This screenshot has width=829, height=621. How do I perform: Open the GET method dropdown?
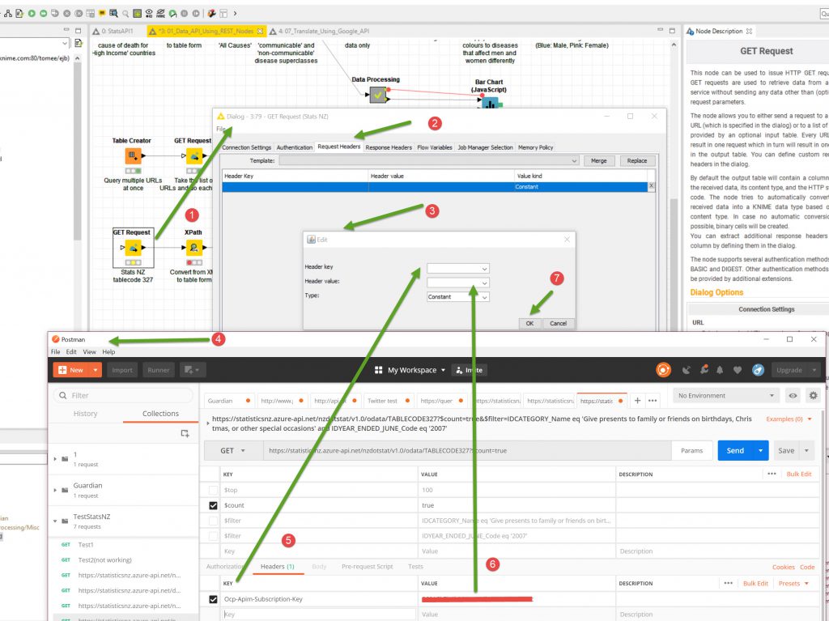[234, 451]
